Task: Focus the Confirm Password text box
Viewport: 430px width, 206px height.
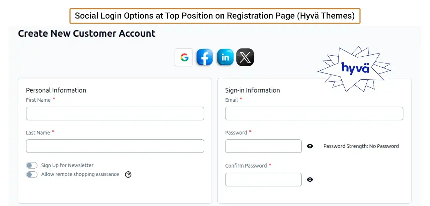Action: pos(263,180)
